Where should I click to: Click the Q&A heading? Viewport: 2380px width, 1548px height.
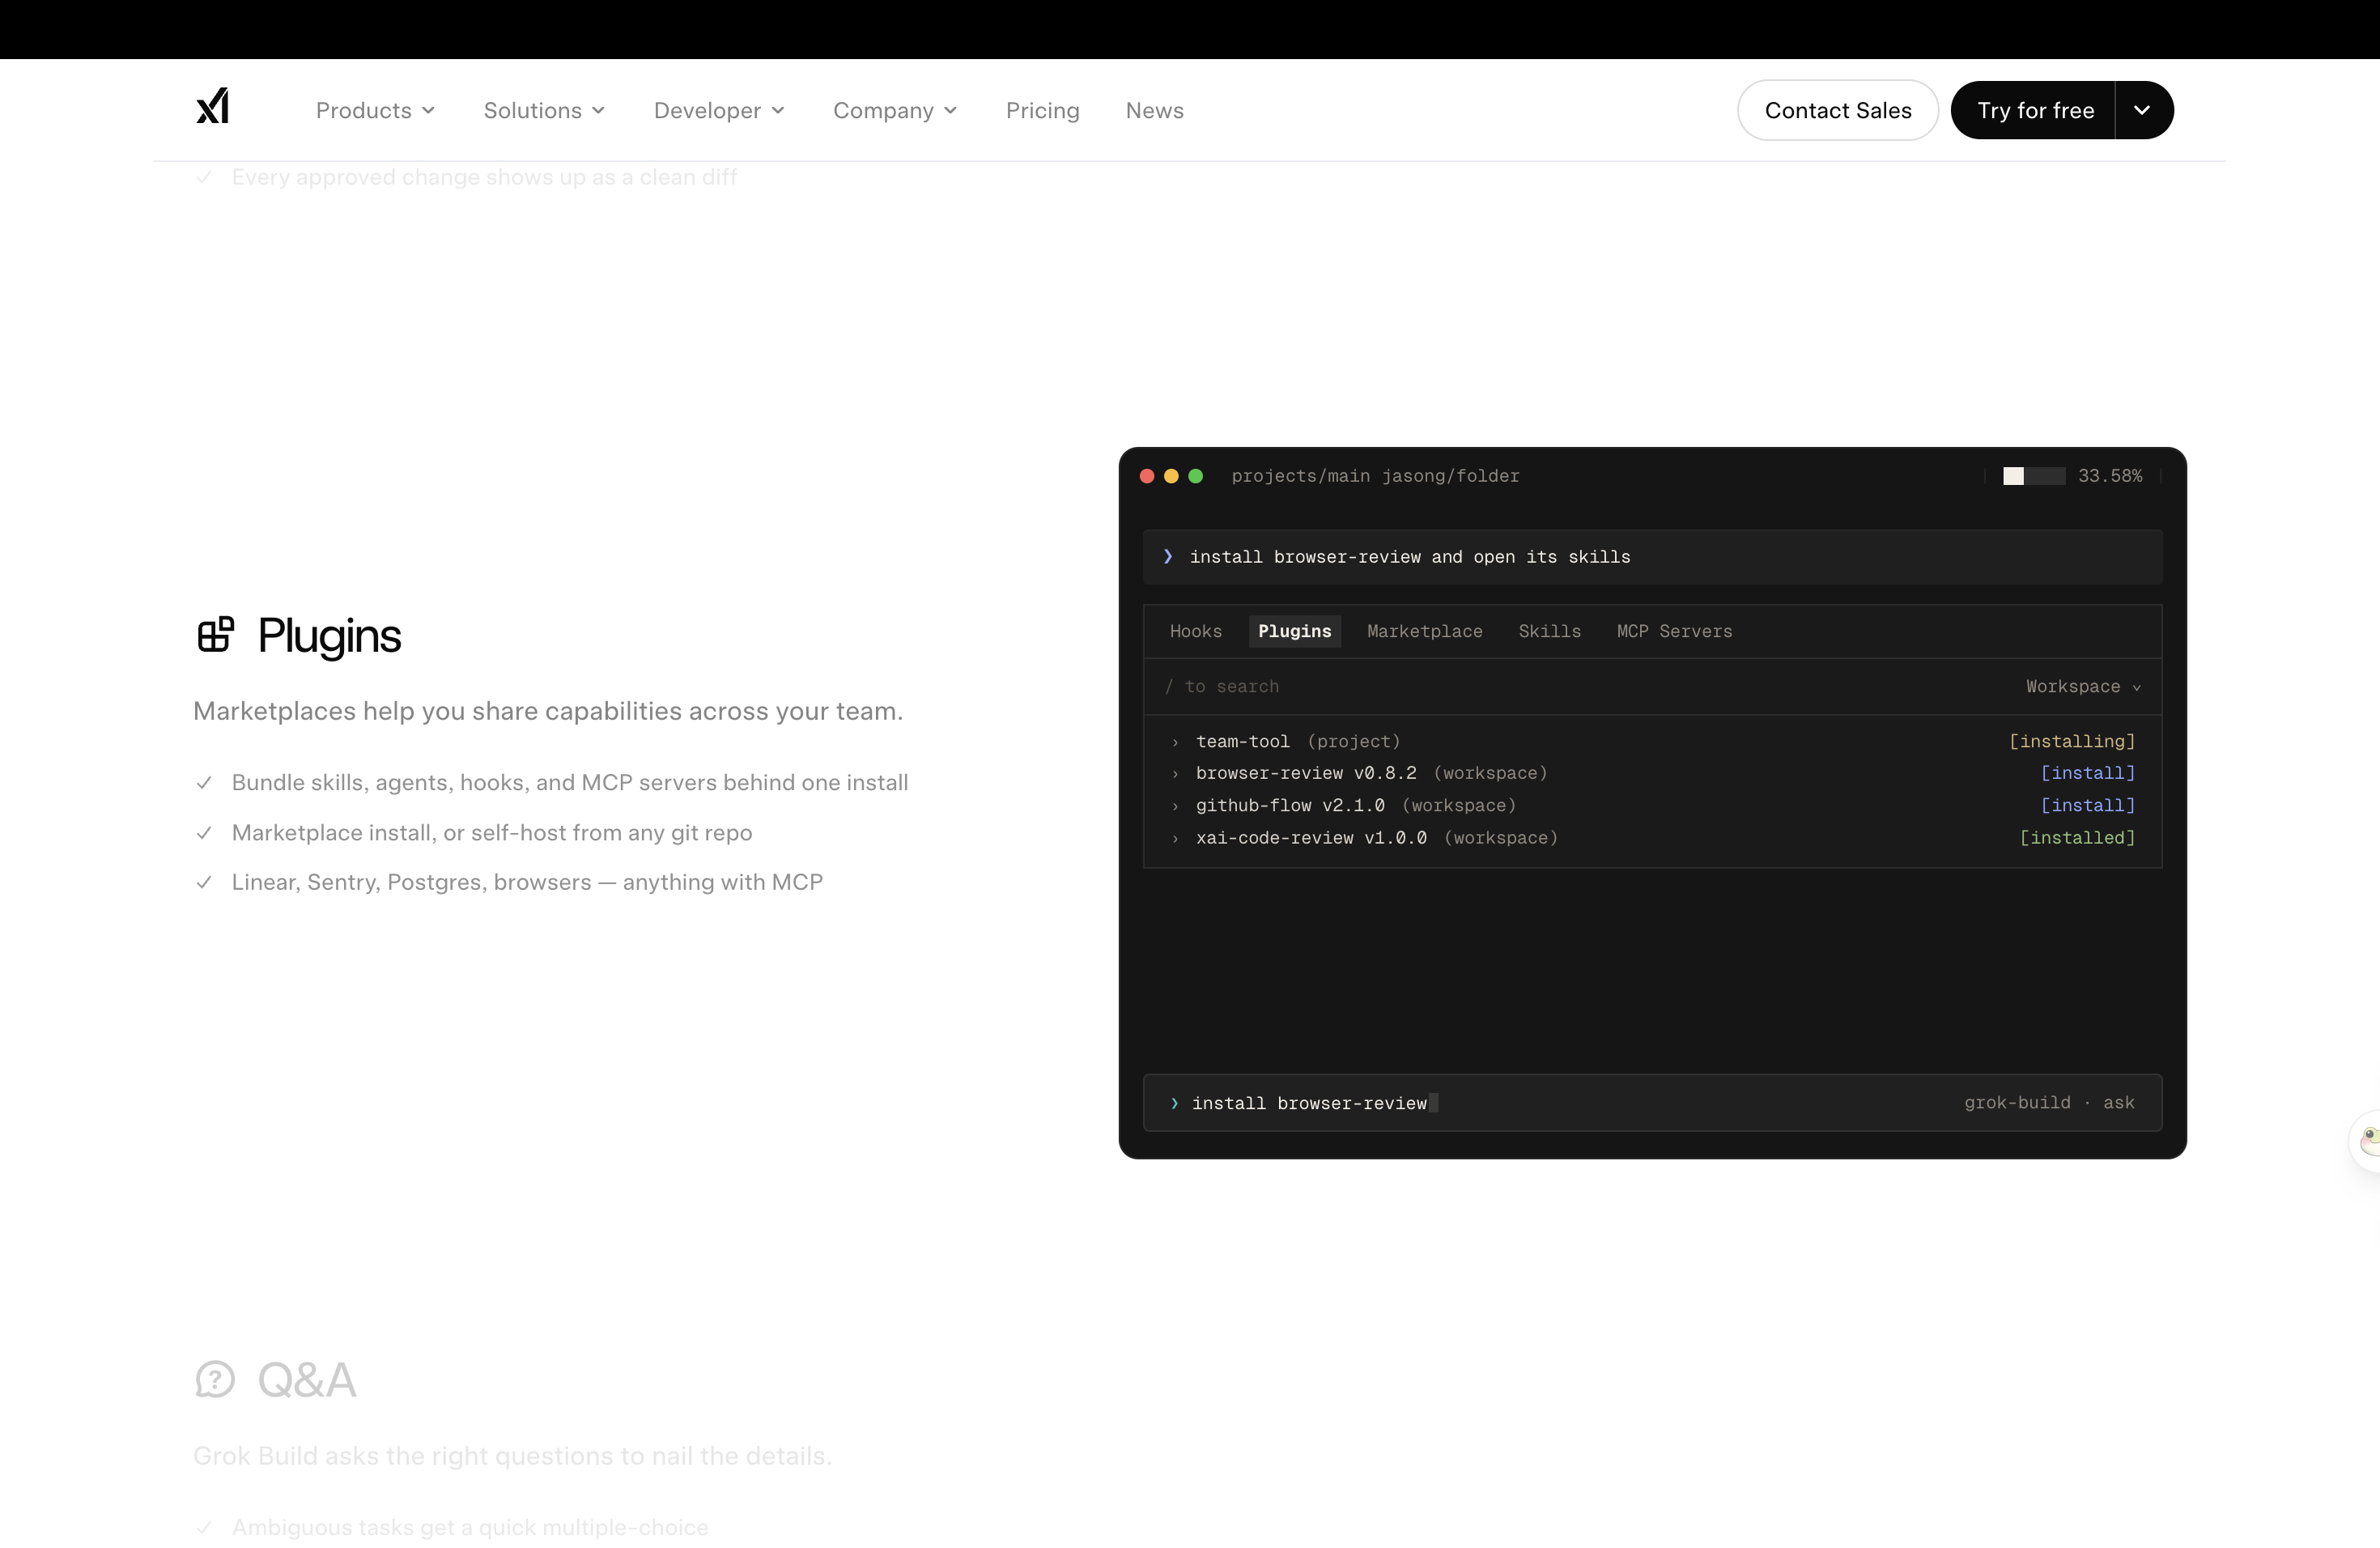306,1380
